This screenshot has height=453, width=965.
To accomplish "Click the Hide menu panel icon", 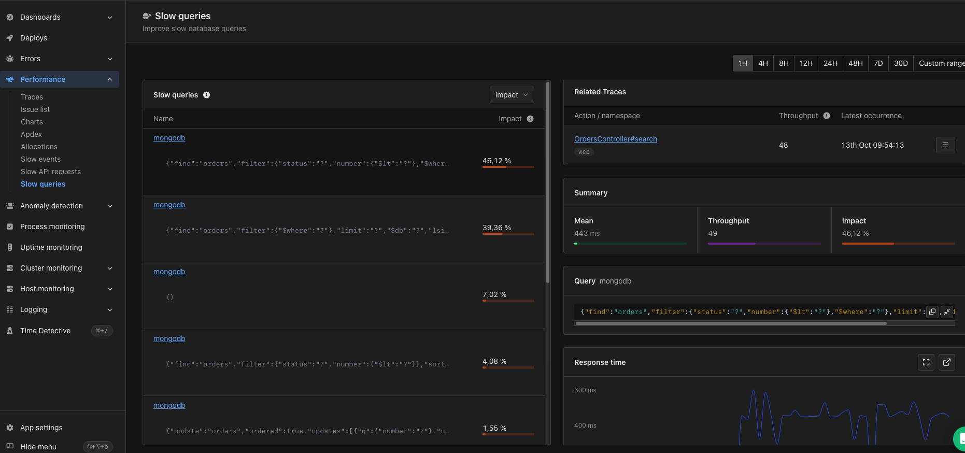I will coord(10,446).
